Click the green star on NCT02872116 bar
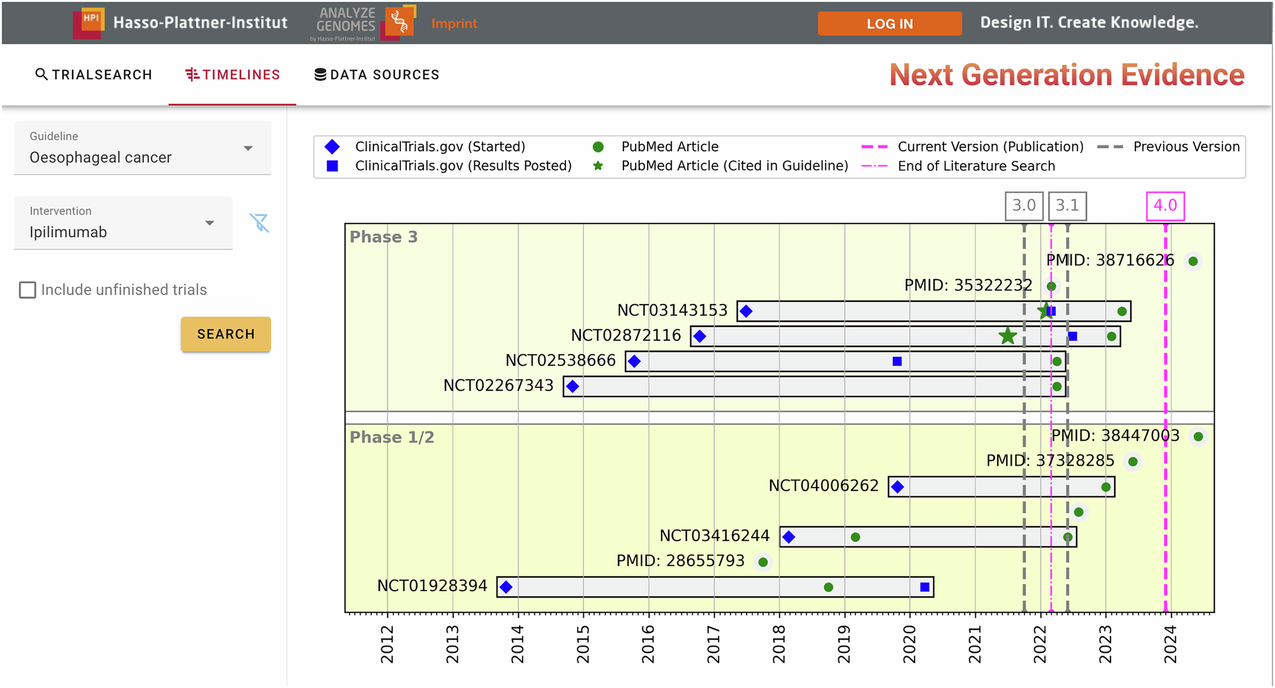The image size is (1275, 688). pos(1007,336)
